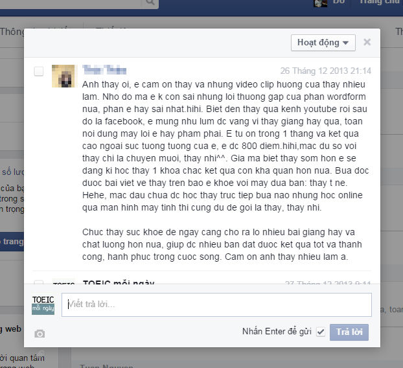Screen dimensions: 403x368
Task: Click the Đô profile name in the top bar
Action: click(339, 2)
